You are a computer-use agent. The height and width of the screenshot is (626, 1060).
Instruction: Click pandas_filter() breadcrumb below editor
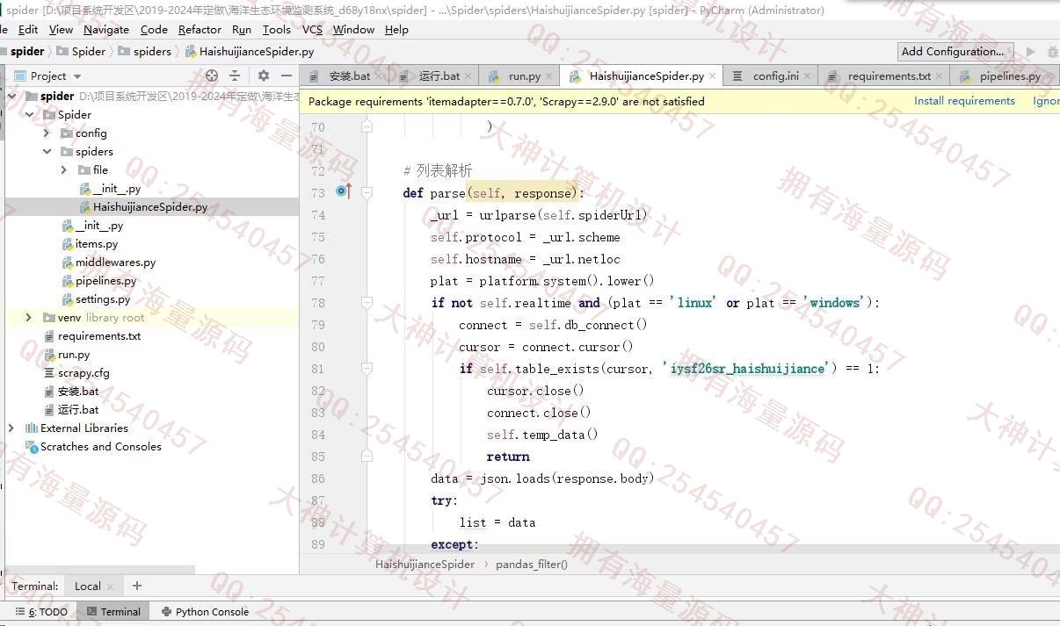(x=532, y=565)
